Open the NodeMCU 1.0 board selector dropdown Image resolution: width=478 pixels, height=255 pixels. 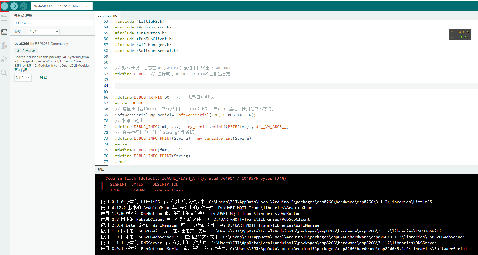coord(61,6)
